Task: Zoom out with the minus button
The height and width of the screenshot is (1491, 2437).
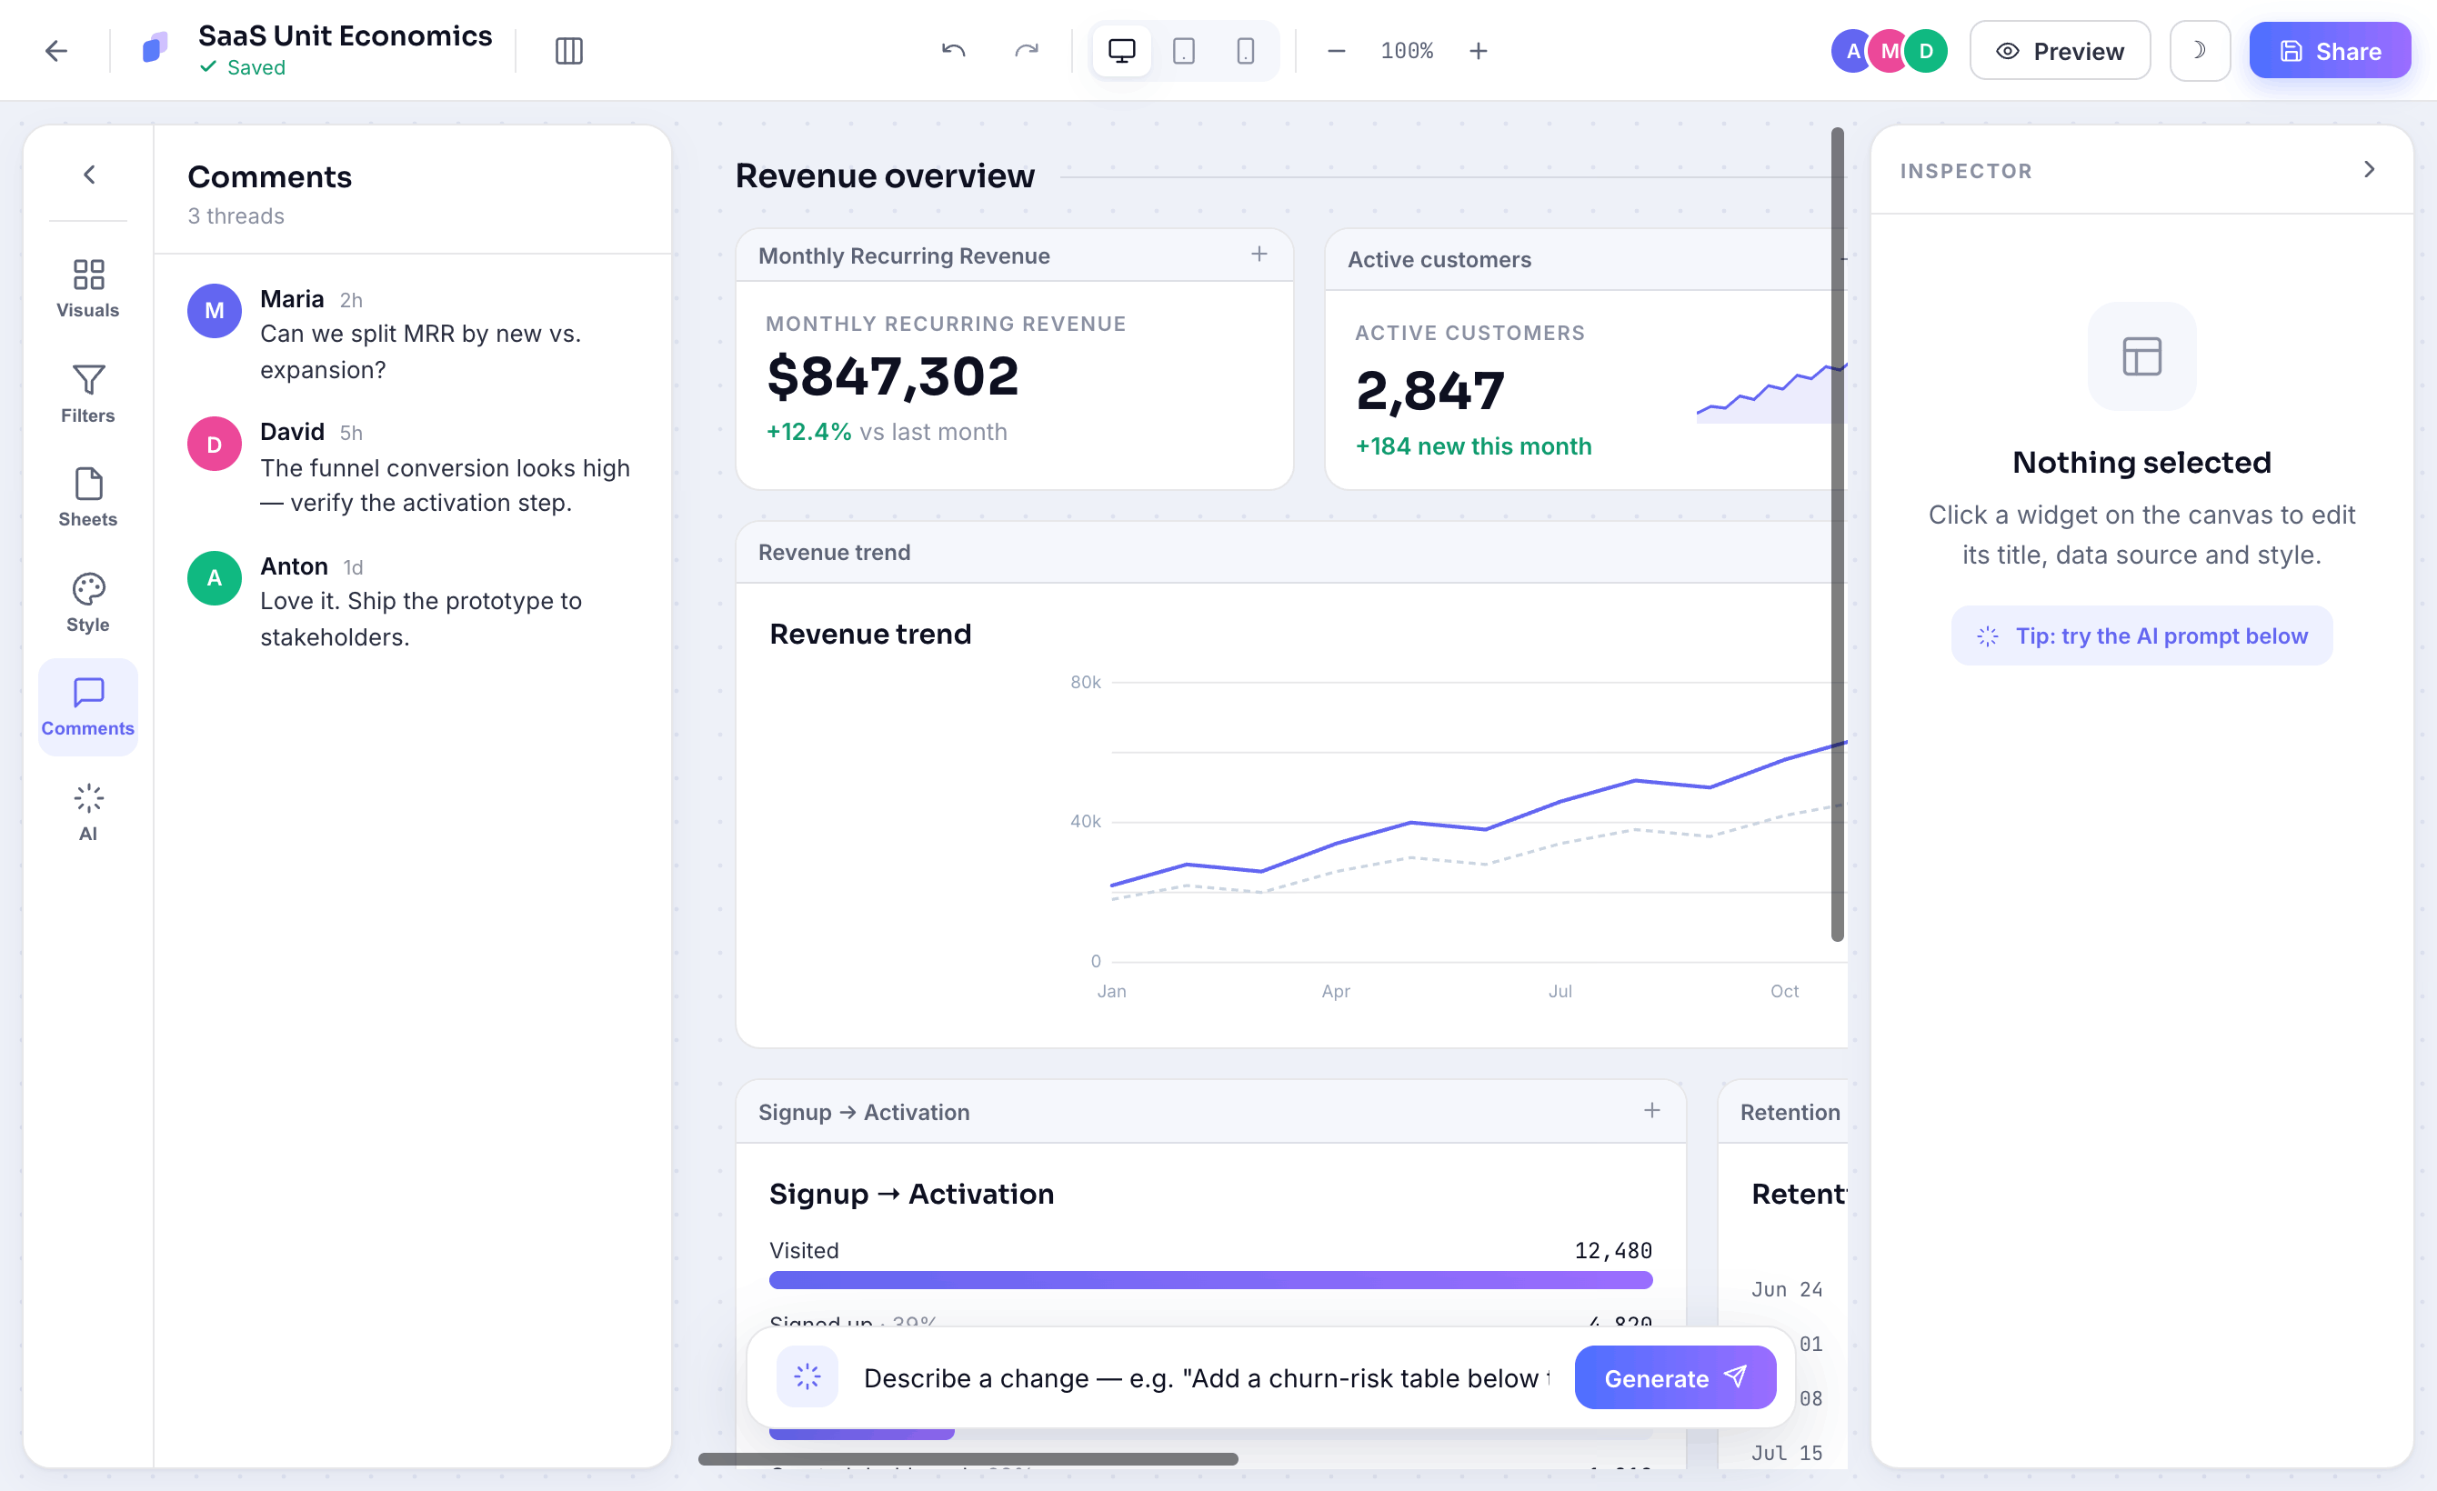Action: (x=1336, y=50)
